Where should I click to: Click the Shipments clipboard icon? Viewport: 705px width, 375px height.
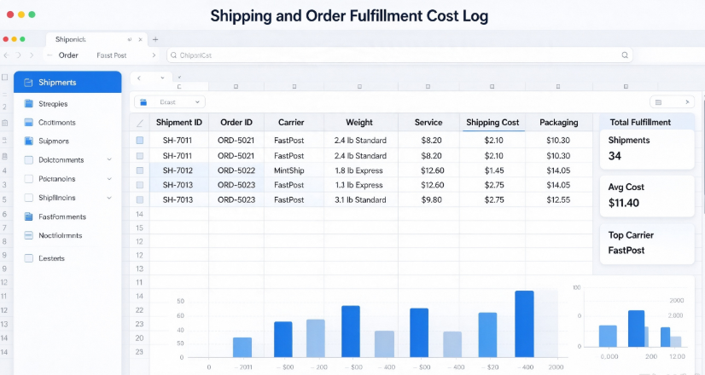pyautogui.click(x=28, y=82)
